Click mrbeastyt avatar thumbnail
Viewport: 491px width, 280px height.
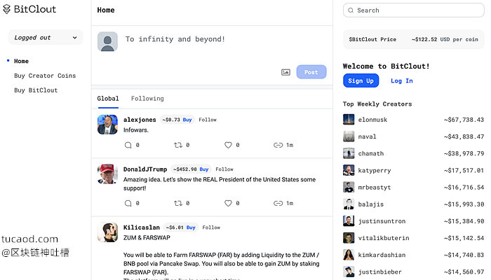[349, 187]
